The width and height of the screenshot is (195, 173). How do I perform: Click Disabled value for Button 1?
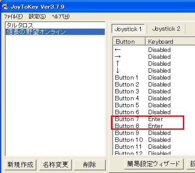159,77
